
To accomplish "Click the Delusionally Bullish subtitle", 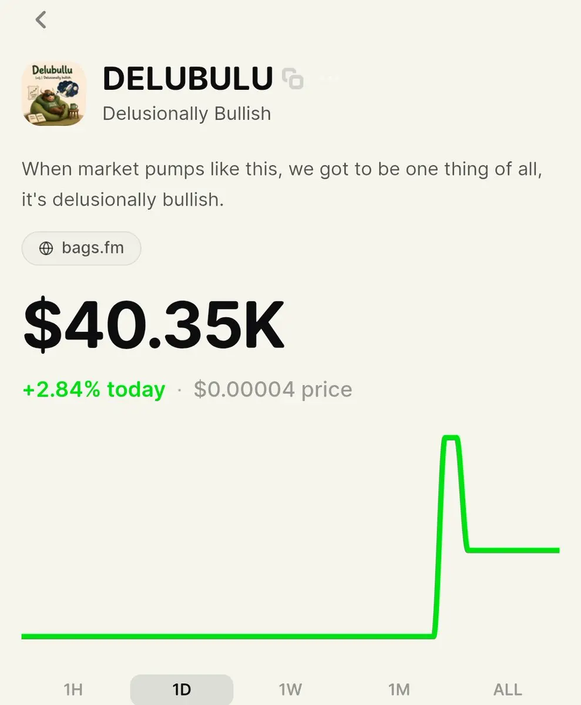I will coord(187,113).
